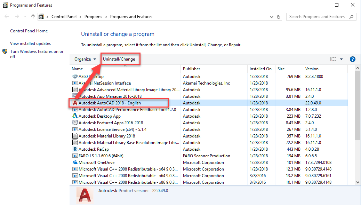Screen dimensions: 361x205
Task: Click the Uninstall/Change button
Action: point(120,59)
